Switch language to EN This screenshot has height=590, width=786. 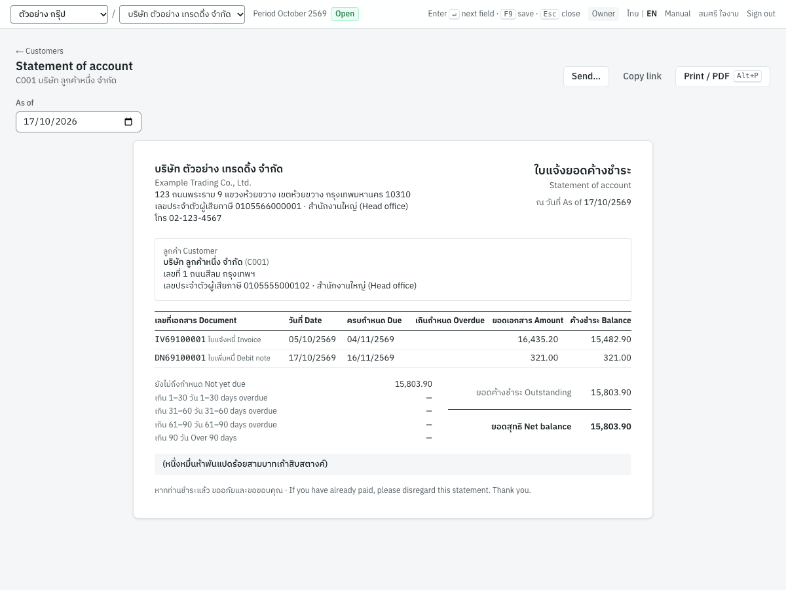coord(652,14)
